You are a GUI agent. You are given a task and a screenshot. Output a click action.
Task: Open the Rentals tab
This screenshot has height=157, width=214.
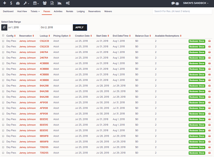(70, 11)
